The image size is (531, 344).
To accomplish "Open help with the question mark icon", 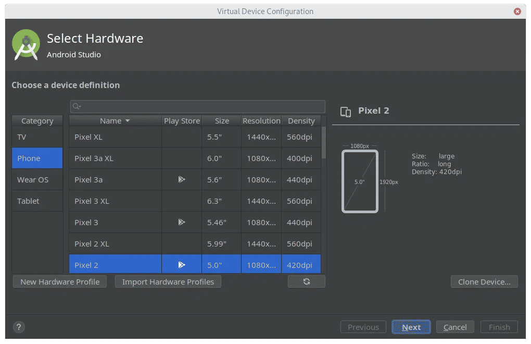I will pyautogui.click(x=19, y=327).
